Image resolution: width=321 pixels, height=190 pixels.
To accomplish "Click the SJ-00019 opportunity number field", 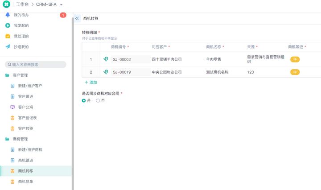I will (131, 72).
